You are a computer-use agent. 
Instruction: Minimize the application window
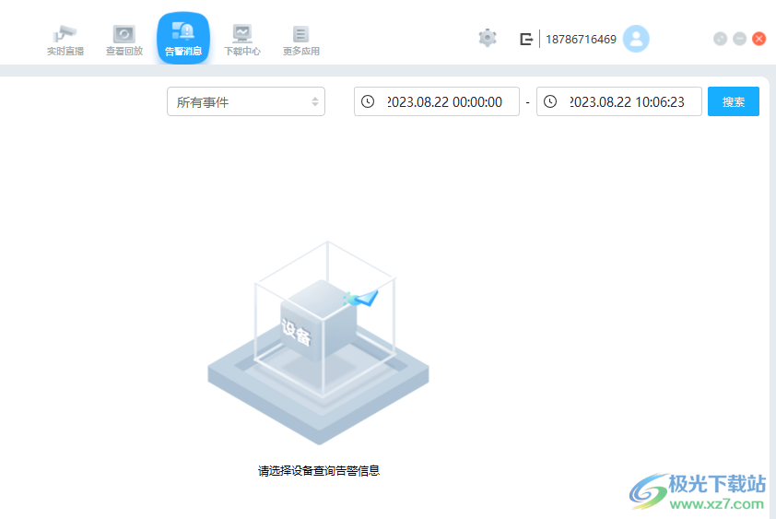tap(739, 39)
